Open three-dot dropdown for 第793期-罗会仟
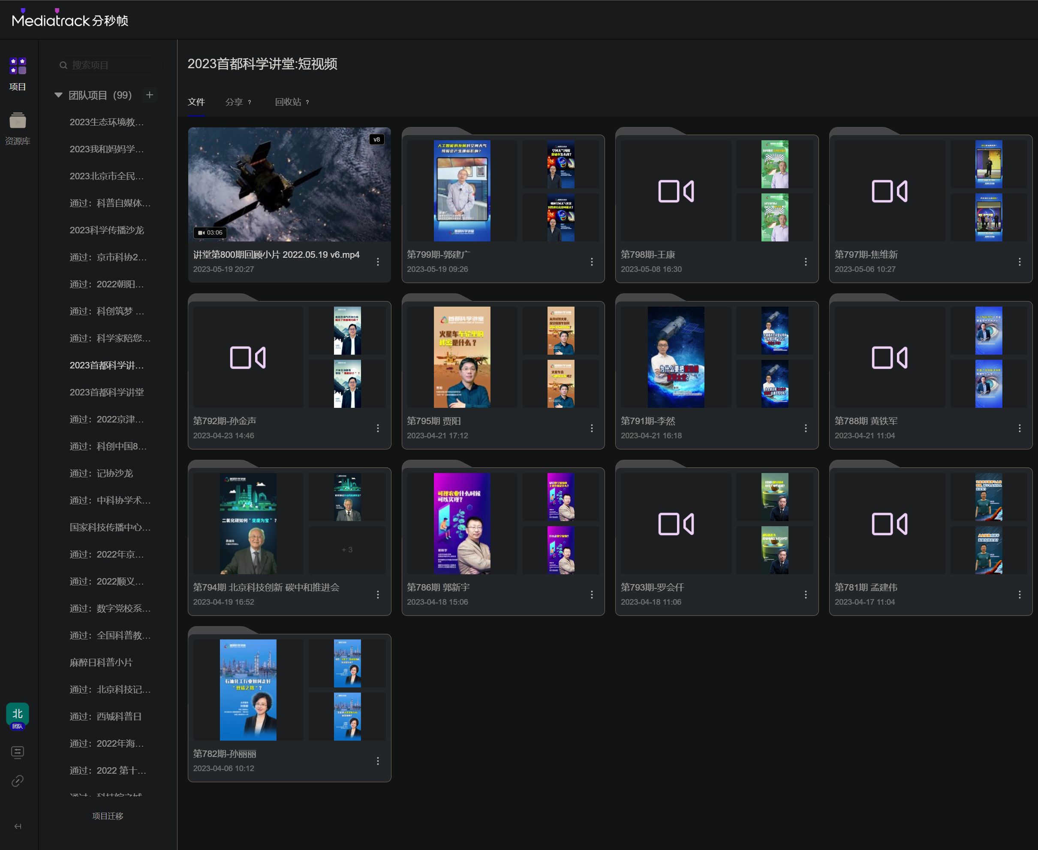Screen dimensions: 1038x850 pos(806,594)
